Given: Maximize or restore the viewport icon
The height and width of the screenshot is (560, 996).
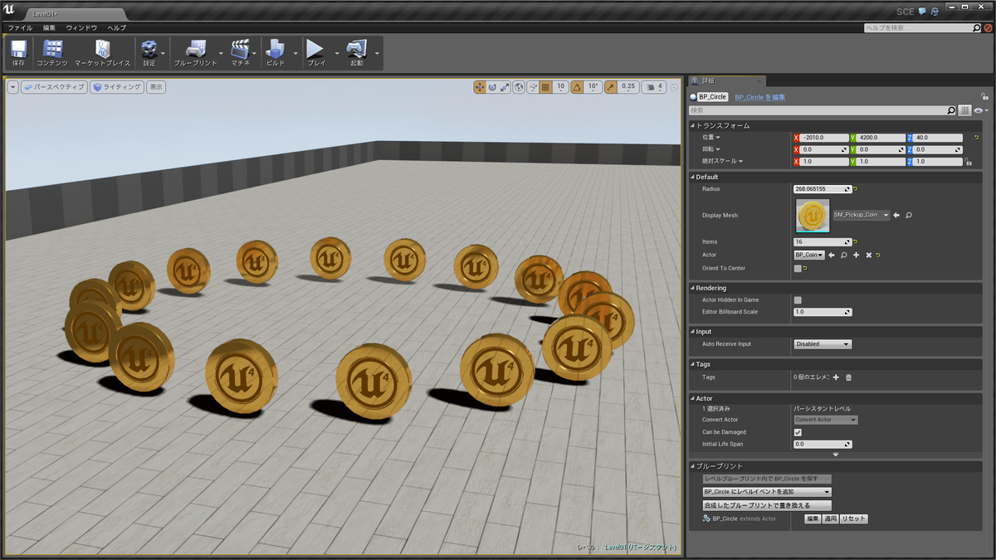Looking at the screenshot, I should [674, 86].
